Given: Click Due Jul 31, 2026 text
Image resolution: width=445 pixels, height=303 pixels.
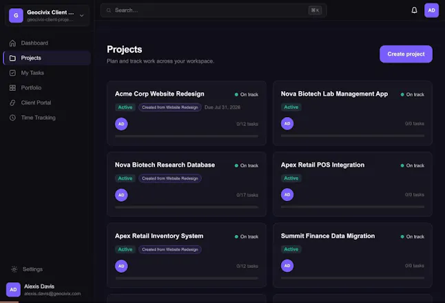Looking at the screenshot, I should coord(222,107).
